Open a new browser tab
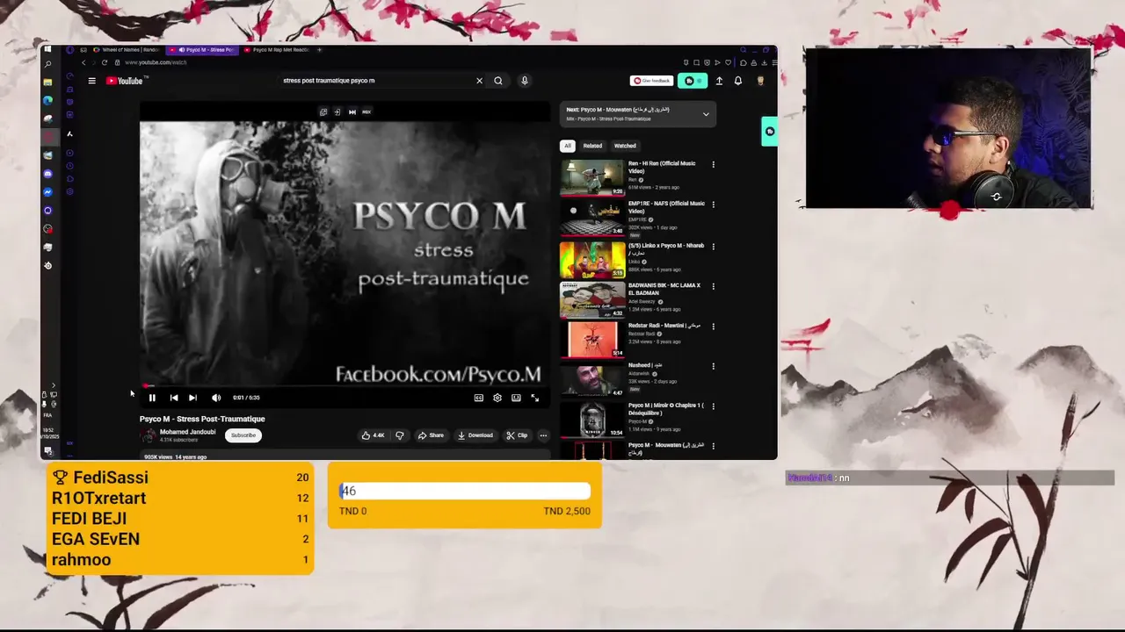Image resolution: width=1125 pixels, height=632 pixels. point(319,50)
